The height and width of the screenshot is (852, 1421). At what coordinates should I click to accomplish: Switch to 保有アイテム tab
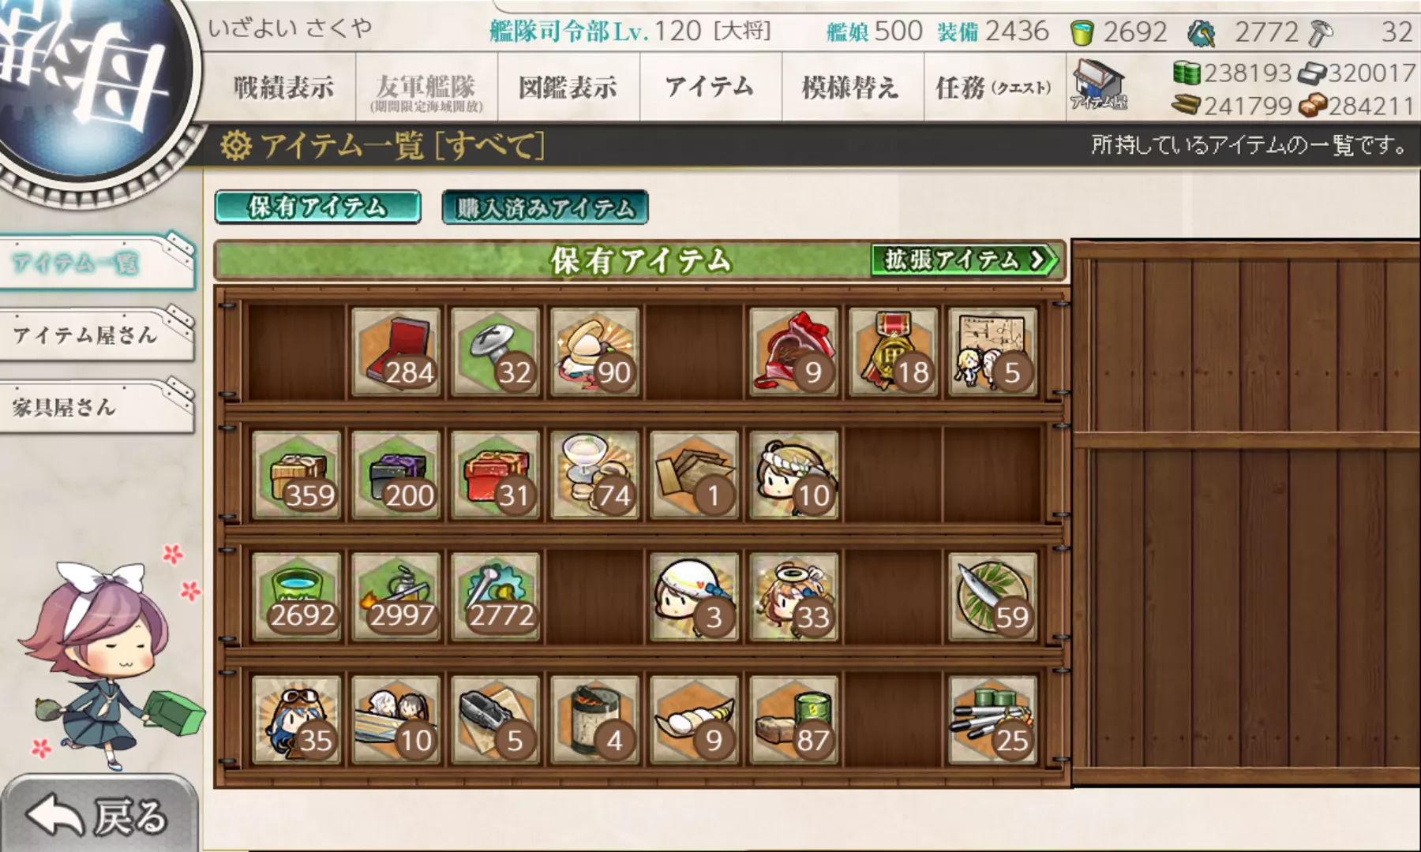[317, 207]
